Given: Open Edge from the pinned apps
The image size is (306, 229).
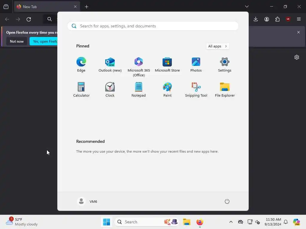Looking at the screenshot, I should coord(81,65).
